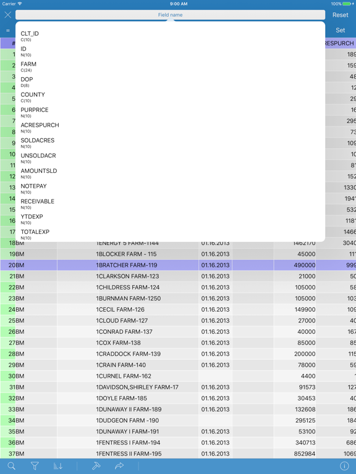Pick NOTEPAY from the field list
This screenshot has height=474, width=356.
tap(170, 189)
